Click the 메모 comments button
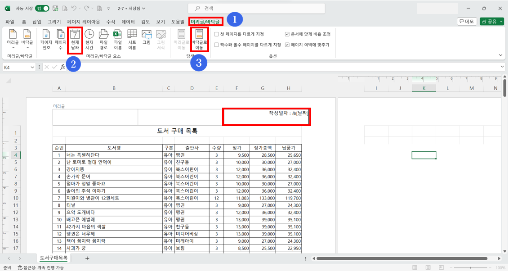The height and width of the screenshot is (272, 509). pos(467,22)
